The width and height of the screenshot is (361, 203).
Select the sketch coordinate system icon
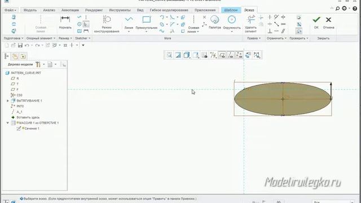point(204,24)
